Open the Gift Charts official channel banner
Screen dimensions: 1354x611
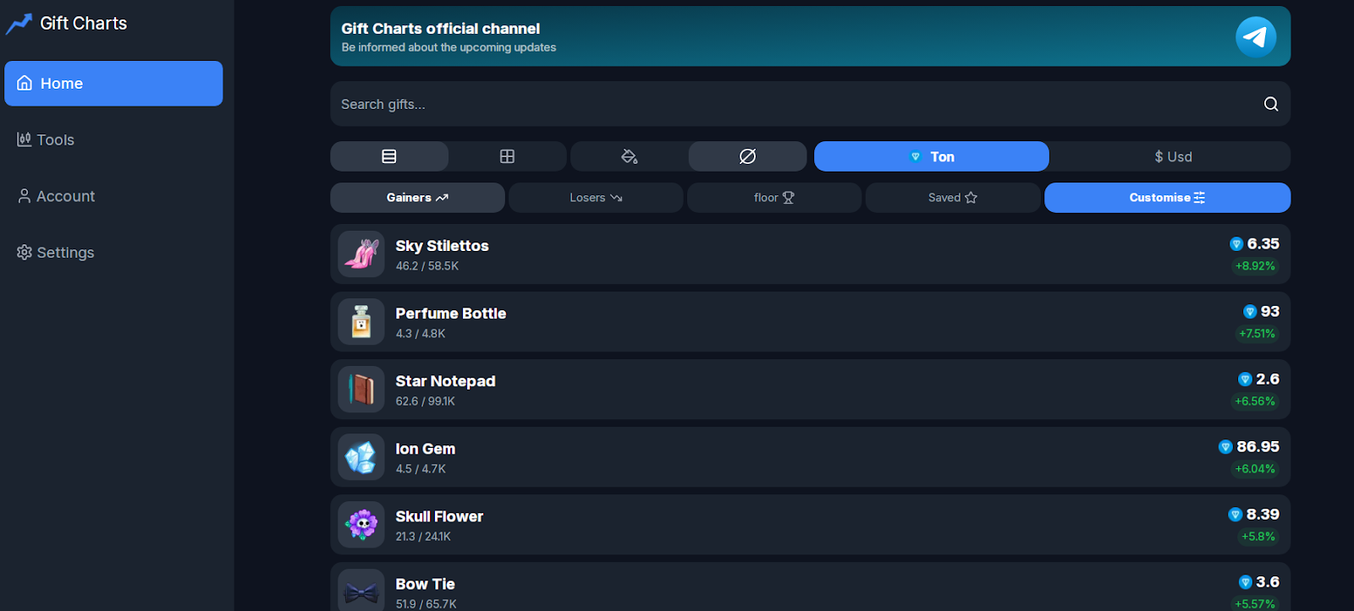click(811, 36)
